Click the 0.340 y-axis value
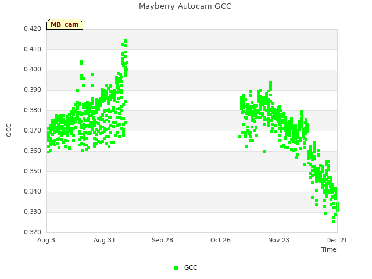 pyautogui.click(x=33, y=191)
